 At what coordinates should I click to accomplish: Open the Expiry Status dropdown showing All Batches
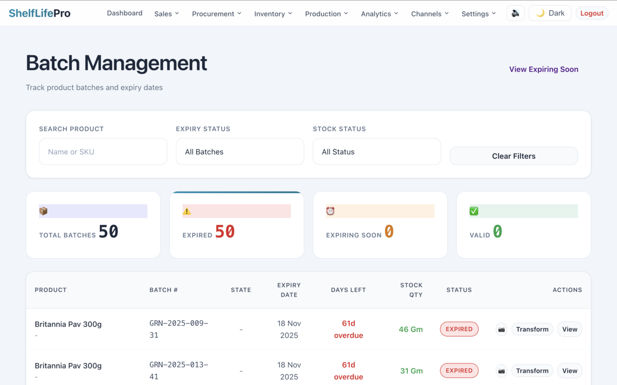point(240,151)
